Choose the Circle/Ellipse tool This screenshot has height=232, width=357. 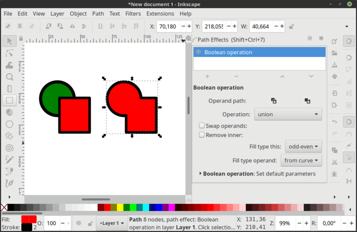(x=9, y=124)
